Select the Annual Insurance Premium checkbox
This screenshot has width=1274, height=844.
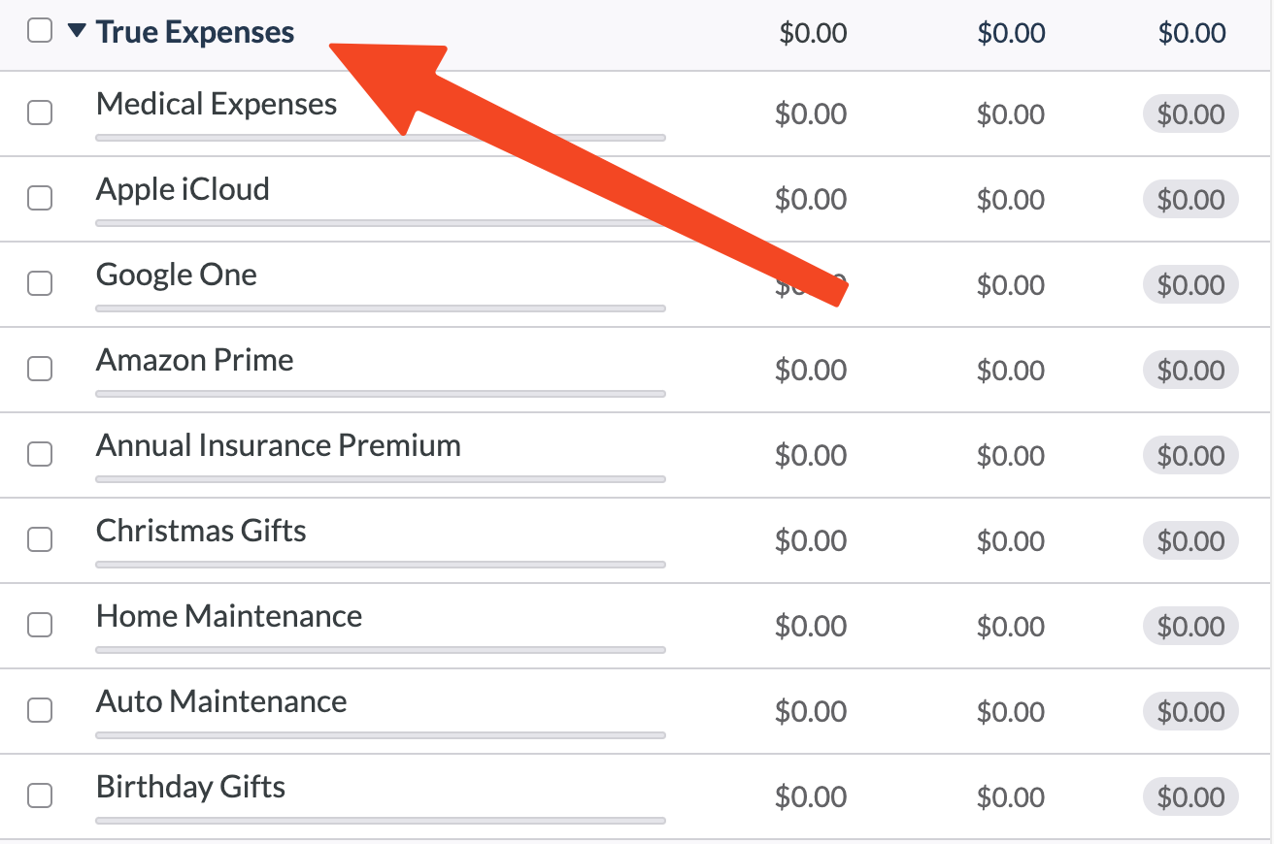point(39,454)
